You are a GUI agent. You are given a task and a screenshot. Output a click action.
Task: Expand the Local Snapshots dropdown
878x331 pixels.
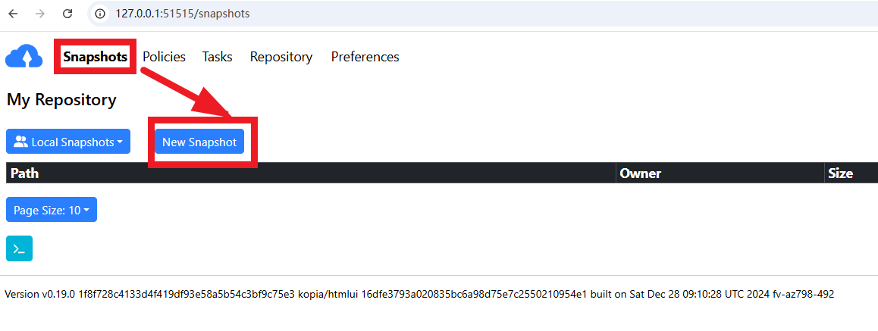tap(68, 142)
